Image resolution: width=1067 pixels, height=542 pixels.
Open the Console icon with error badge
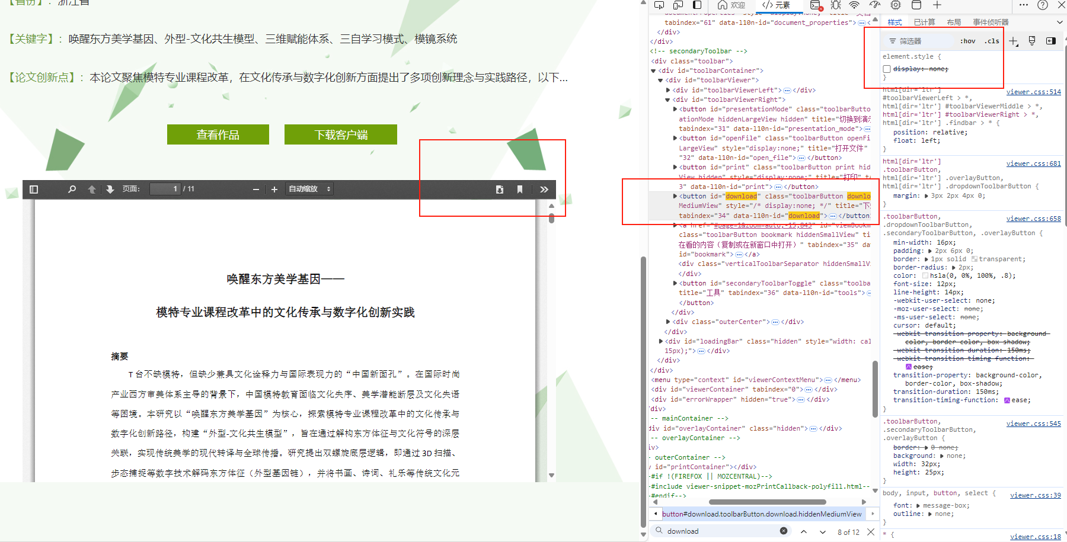(816, 5)
